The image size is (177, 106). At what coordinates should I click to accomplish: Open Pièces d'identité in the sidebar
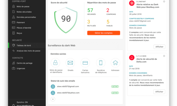(x=24, y=28)
